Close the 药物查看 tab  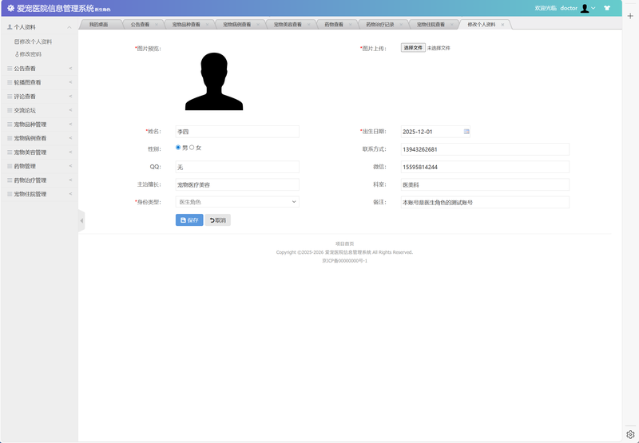pos(350,25)
